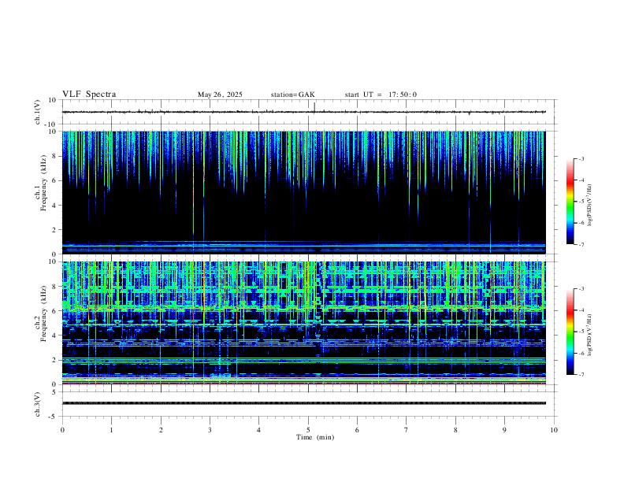Click the '-3' value on ch.1 color bar

coord(581,158)
